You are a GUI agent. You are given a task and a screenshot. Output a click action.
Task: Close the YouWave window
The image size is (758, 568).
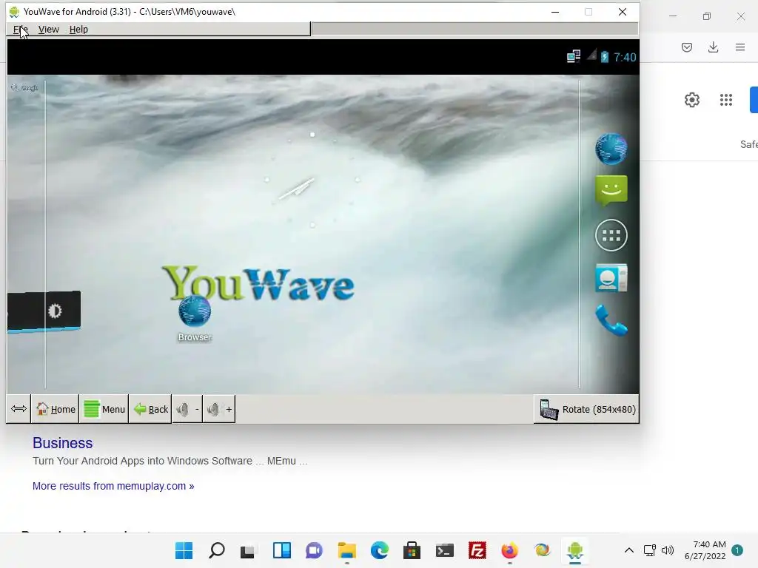coord(622,12)
